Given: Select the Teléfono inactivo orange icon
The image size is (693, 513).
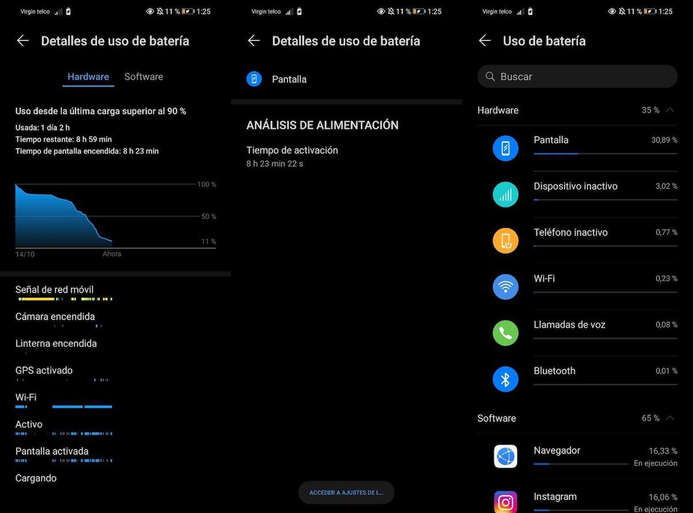Looking at the screenshot, I should tap(505, 241).
